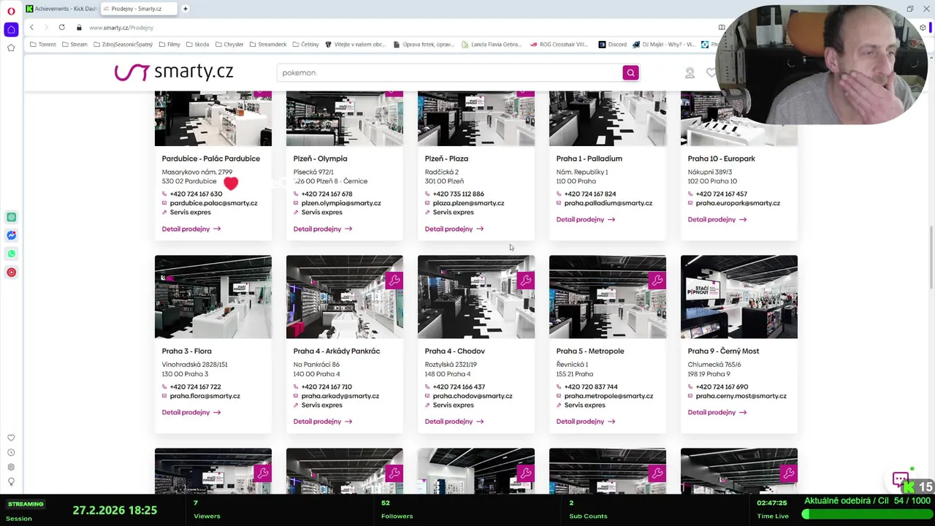Click the Opera logo menu icon
The height and width of the screenshot is (526, 935).
[11, 10]
